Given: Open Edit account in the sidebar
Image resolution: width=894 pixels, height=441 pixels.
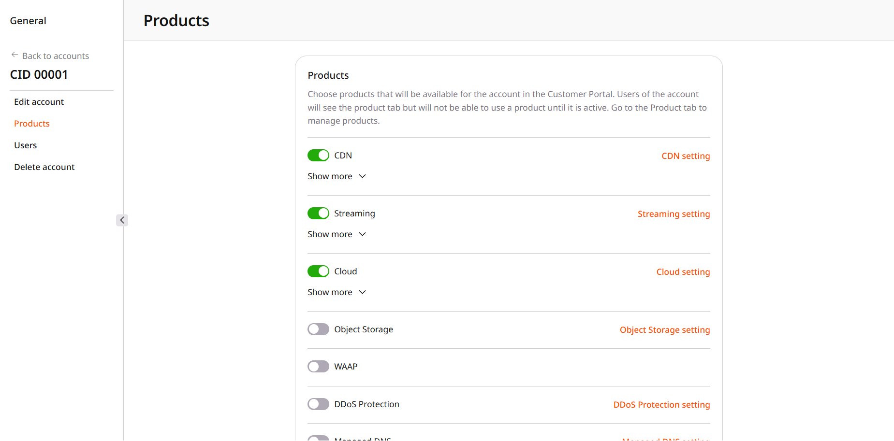Looking at the screenshot, I should click(39, 102).
